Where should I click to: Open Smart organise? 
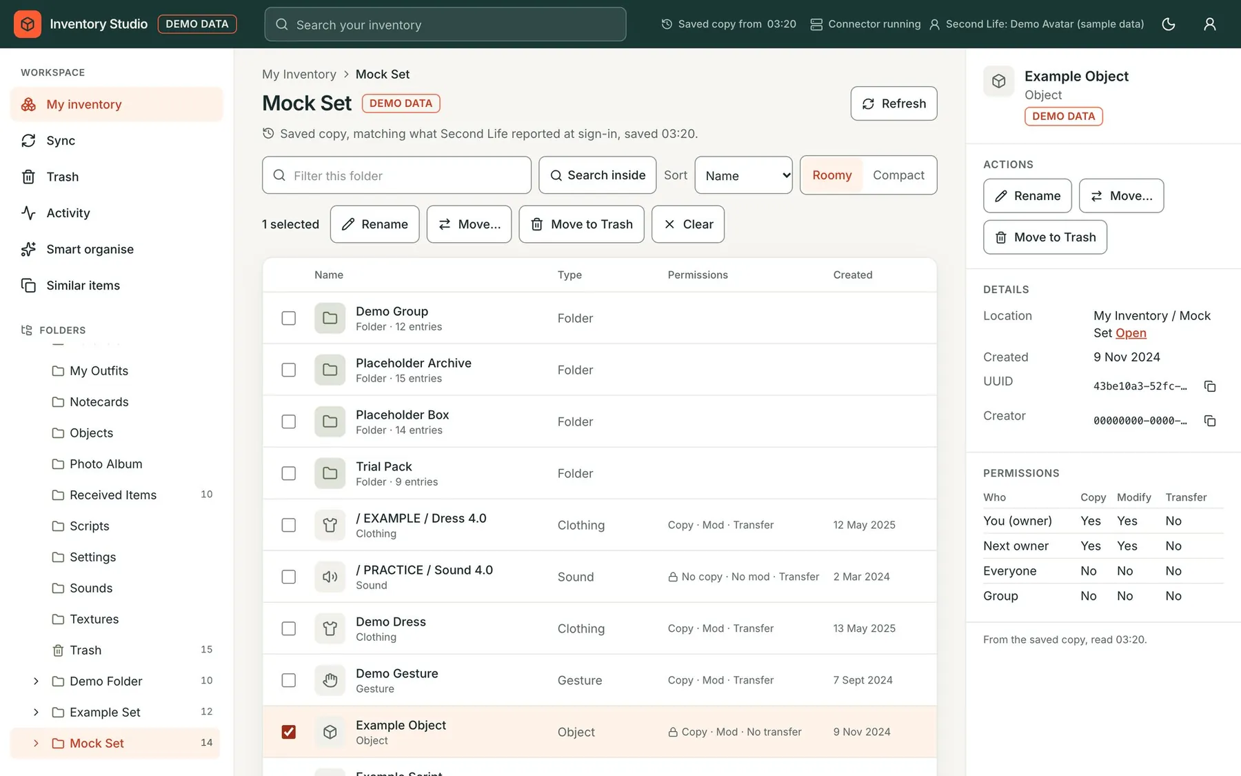(x=117, y=249)
